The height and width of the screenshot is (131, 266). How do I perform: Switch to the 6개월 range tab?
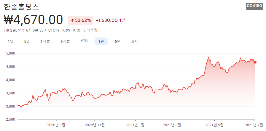65,41
